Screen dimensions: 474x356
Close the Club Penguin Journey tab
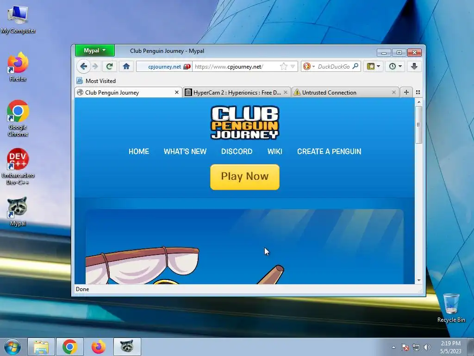pyautogui.click(x=177, y=92)
